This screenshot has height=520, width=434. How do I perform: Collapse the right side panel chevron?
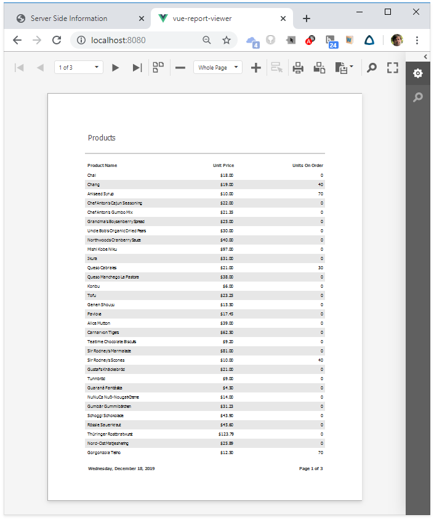click(x=425, y=57)
